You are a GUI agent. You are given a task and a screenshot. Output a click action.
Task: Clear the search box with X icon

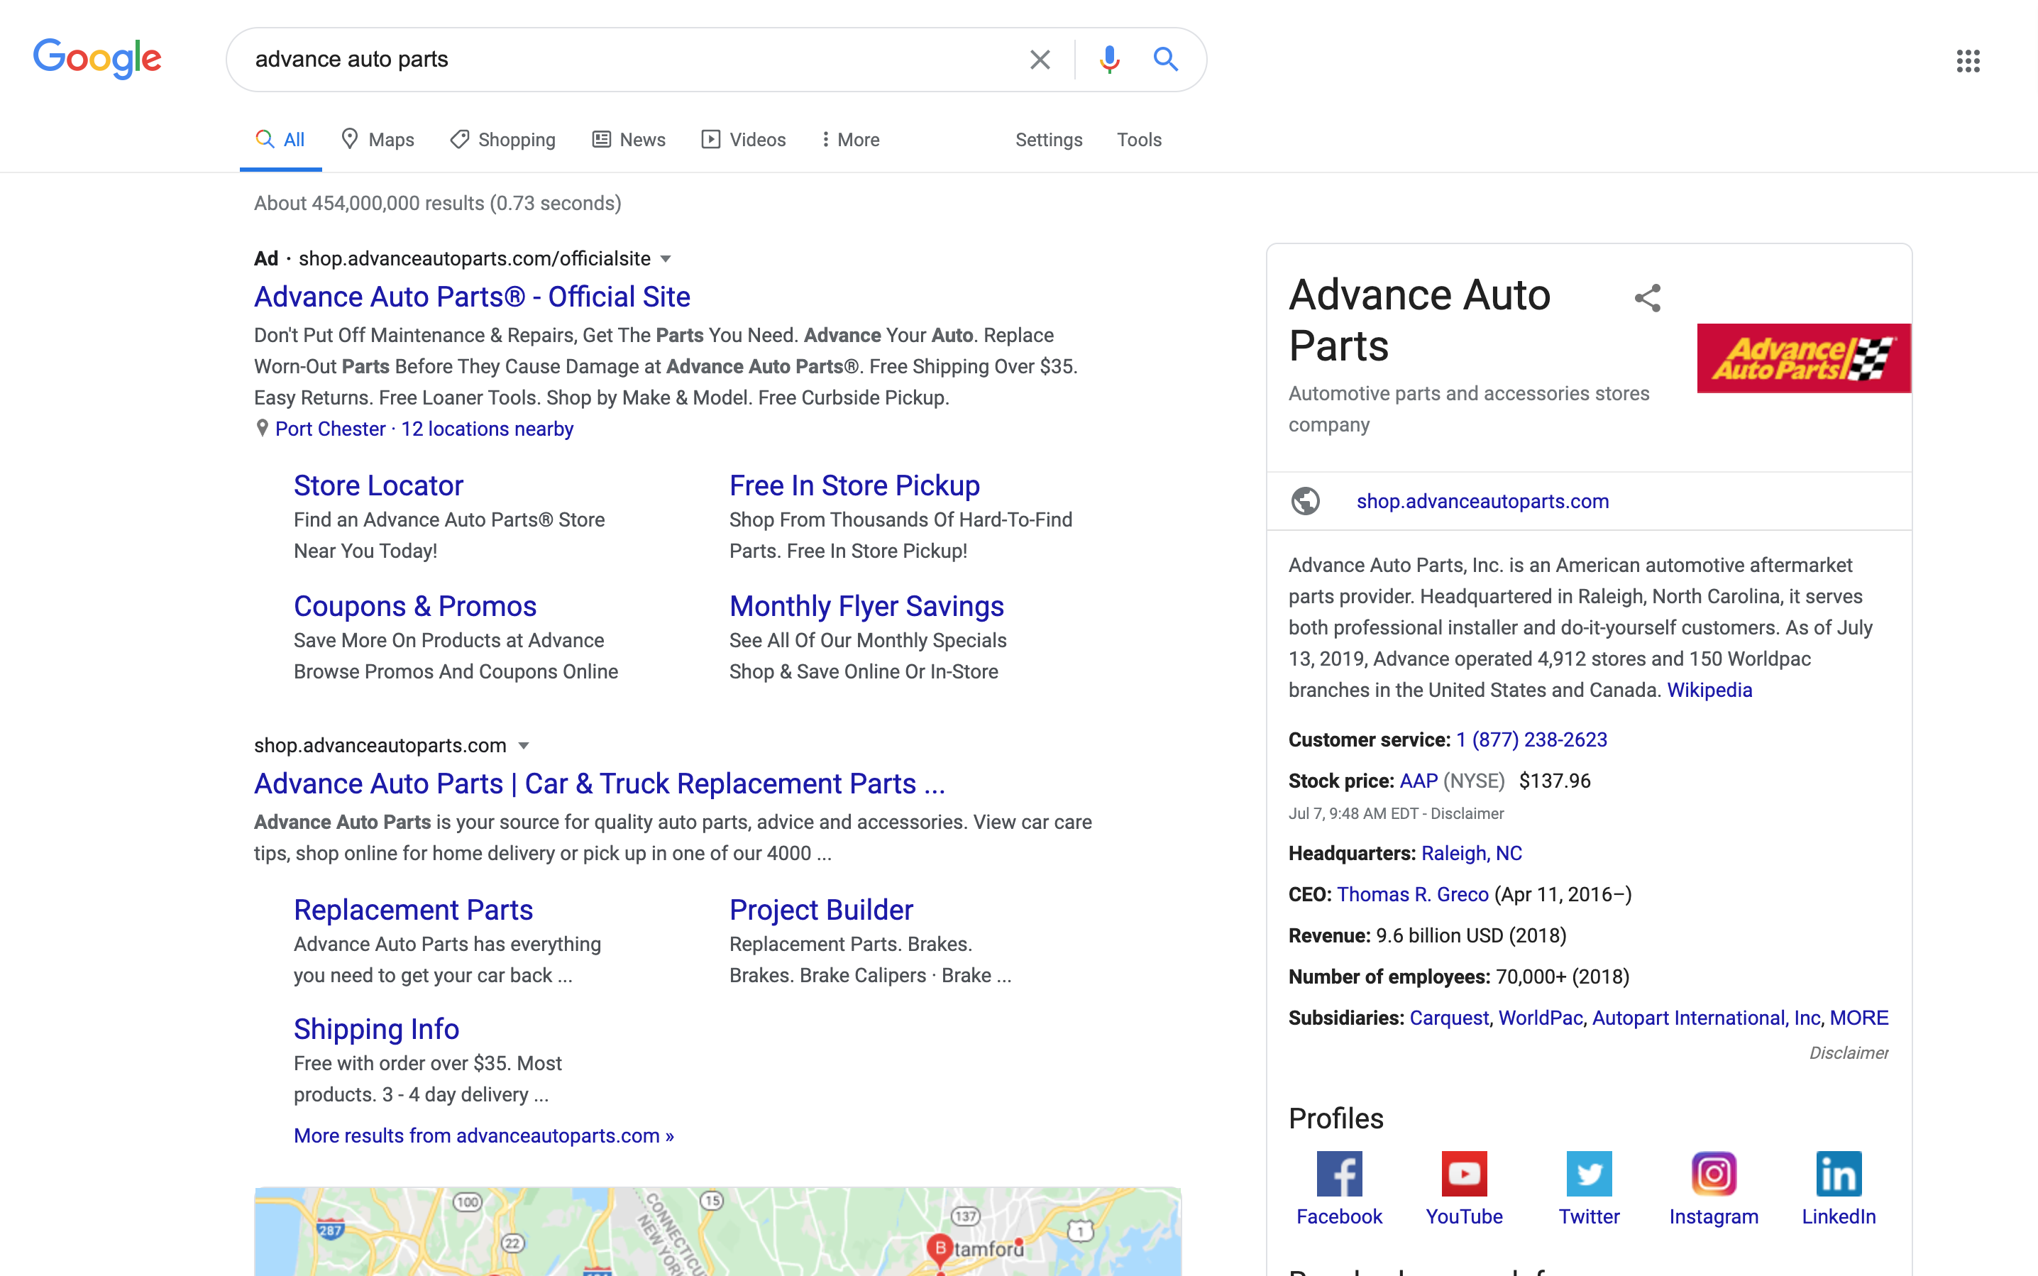[1040, 59]
